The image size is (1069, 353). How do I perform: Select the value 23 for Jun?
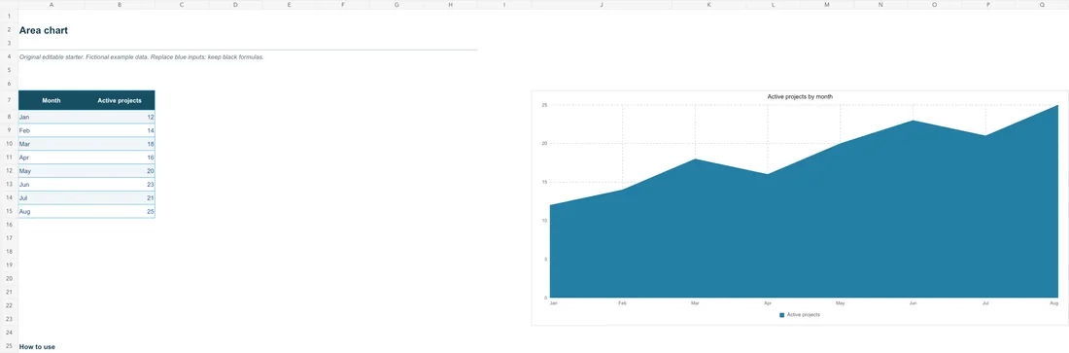click(120, 185)
